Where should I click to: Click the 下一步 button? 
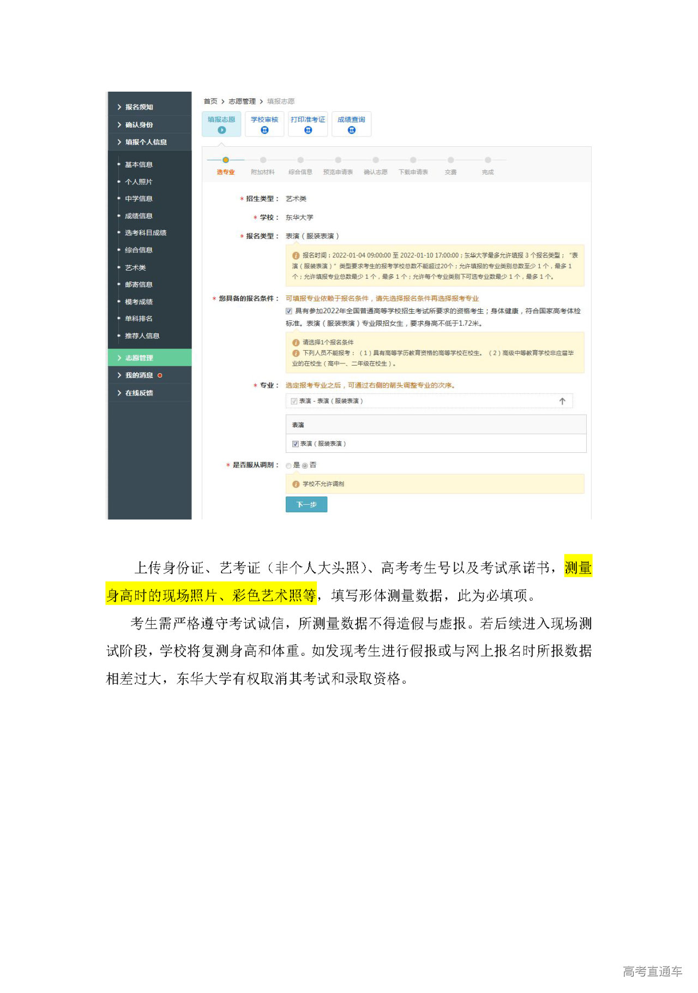click(x=306, y=505)
